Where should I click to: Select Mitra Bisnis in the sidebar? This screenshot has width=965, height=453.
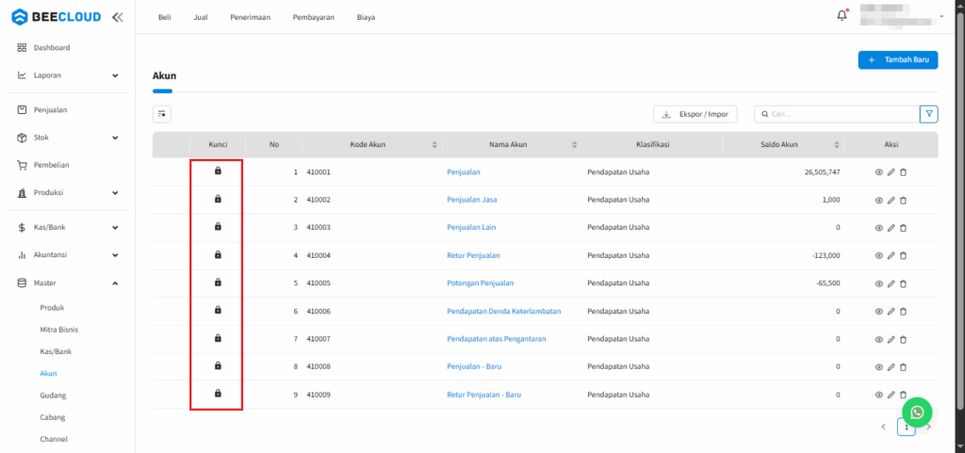coord(59,330)
